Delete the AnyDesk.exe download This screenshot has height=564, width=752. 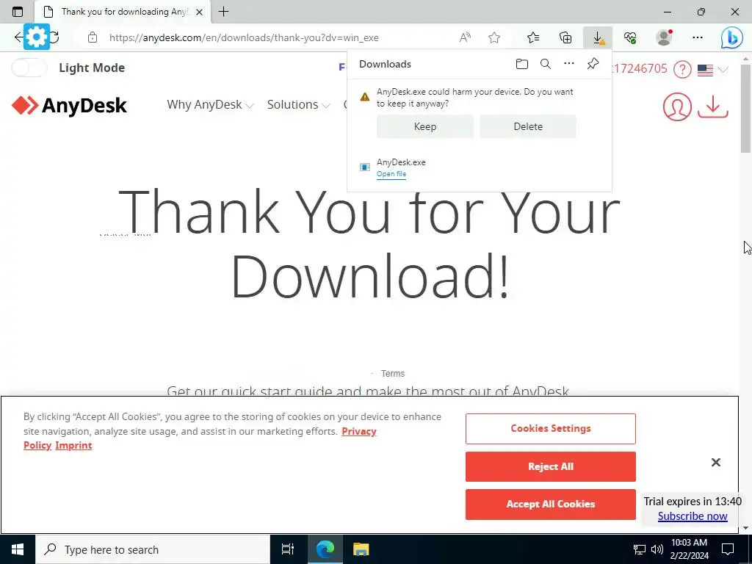[528, 126]
